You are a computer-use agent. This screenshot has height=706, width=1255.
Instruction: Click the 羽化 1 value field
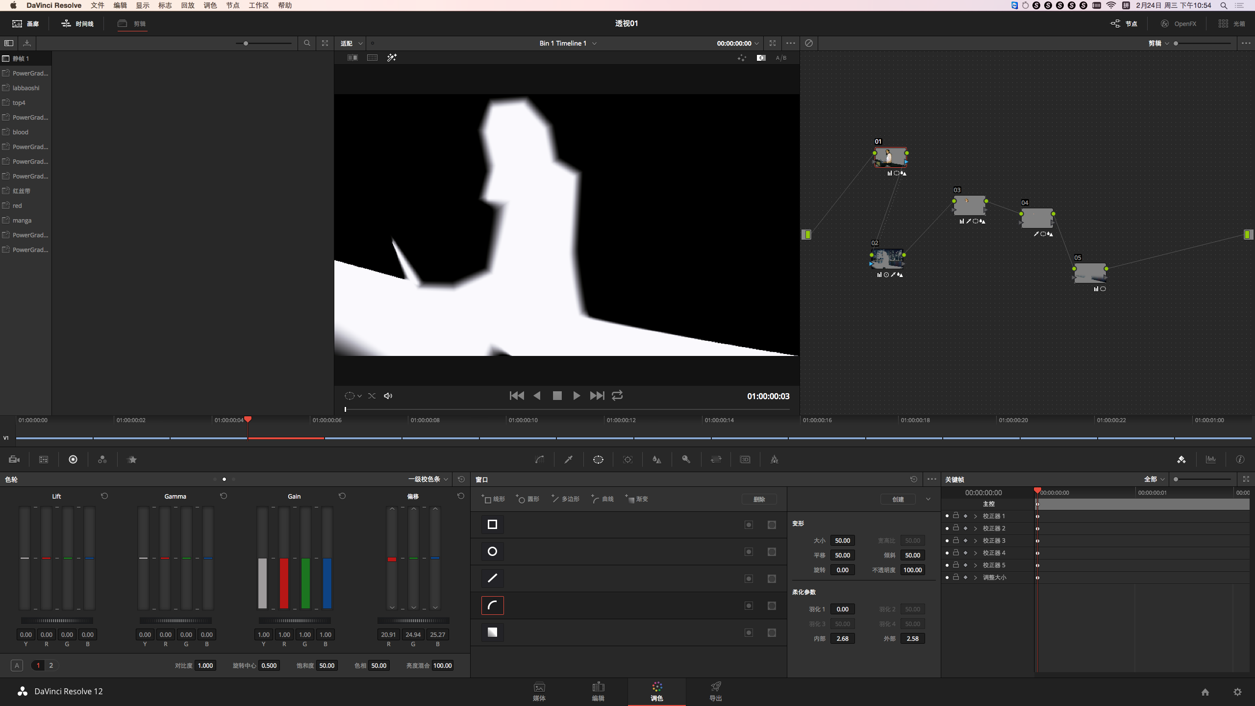842,609
